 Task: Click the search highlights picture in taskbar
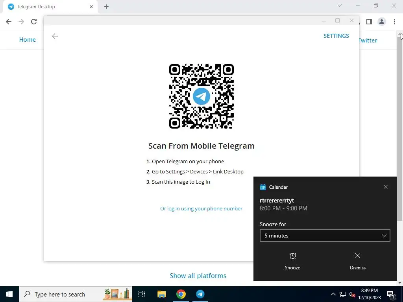[x=117, y=294]
